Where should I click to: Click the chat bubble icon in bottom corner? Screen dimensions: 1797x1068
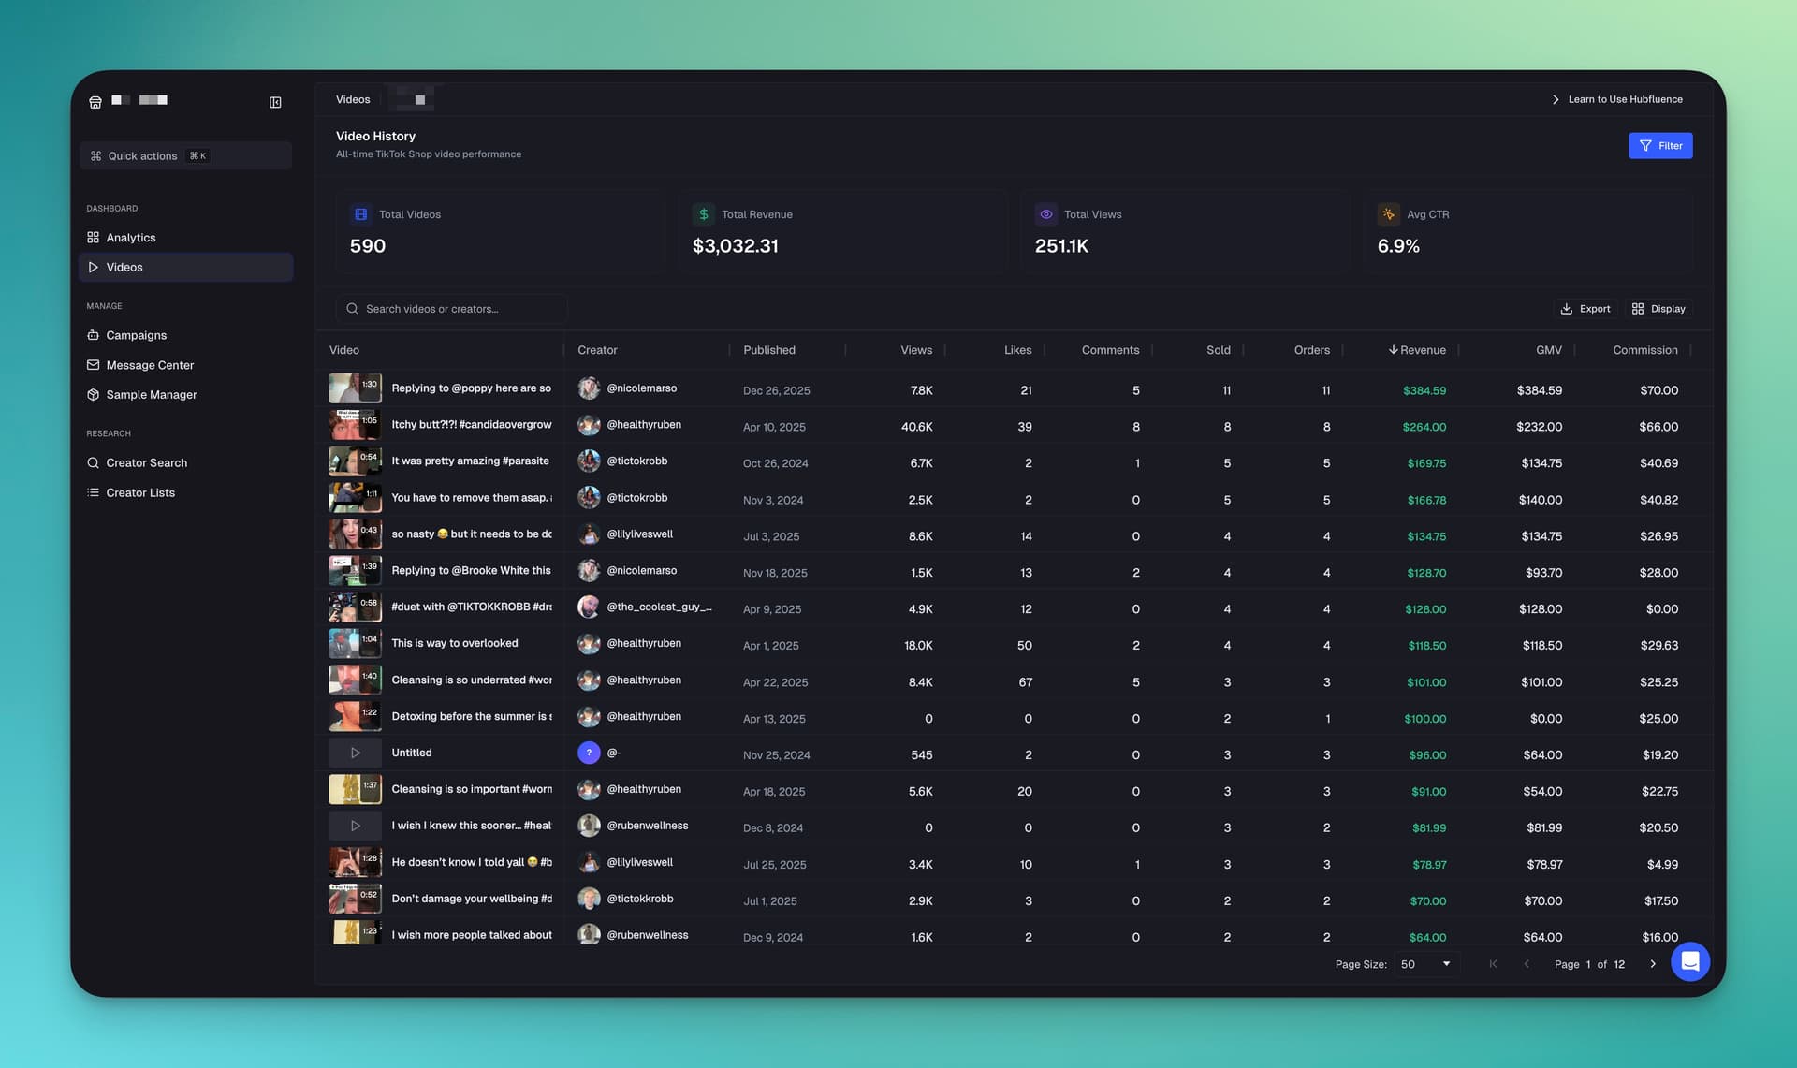tap(1690, 961)
